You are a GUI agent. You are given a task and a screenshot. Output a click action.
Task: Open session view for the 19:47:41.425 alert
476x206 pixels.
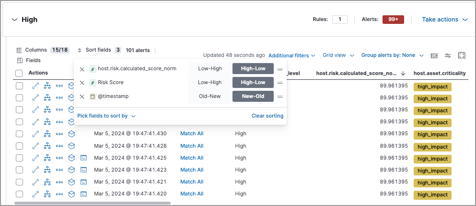83,158
